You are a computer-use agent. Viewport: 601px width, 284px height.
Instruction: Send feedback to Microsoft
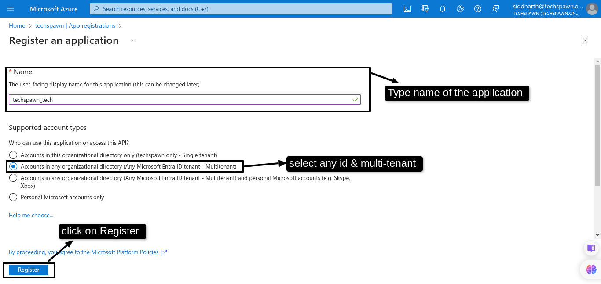tap(495, 9)
